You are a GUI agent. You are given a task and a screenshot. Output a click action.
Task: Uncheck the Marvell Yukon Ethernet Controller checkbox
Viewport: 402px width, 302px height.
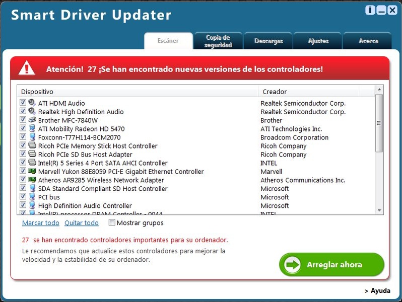pos(23,171)
